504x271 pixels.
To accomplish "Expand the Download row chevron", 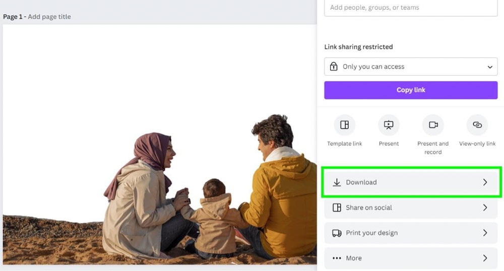I will click(485, 182).
